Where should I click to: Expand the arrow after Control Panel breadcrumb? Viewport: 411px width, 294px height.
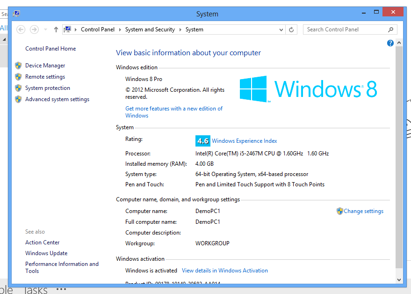pyautogui.click(x=120, y=29)
